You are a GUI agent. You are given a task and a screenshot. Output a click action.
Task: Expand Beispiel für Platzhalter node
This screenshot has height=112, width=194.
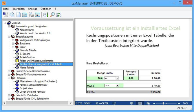[9, 95]
